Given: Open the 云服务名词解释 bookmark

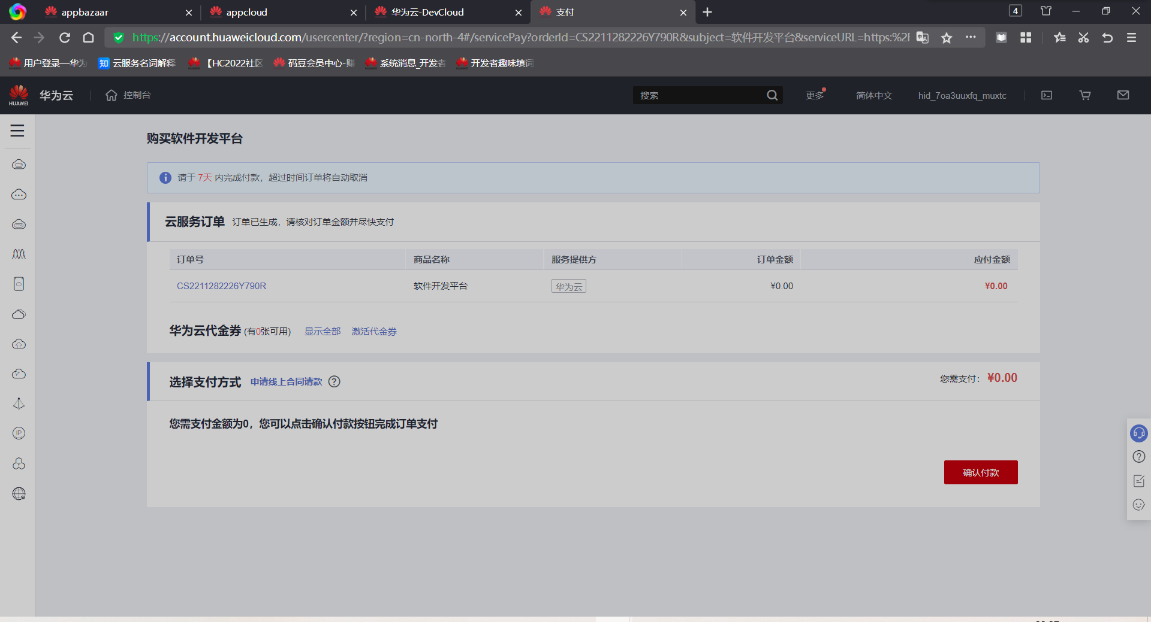Looking at the screenshot, I should (137, 63).
